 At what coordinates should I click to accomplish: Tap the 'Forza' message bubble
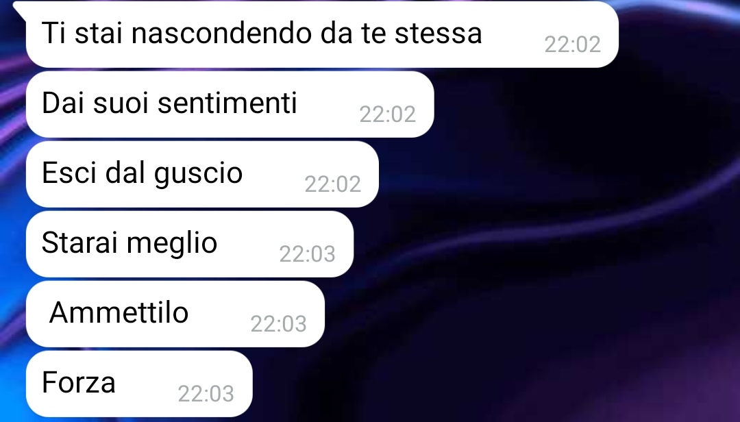[x=139, y=384]
